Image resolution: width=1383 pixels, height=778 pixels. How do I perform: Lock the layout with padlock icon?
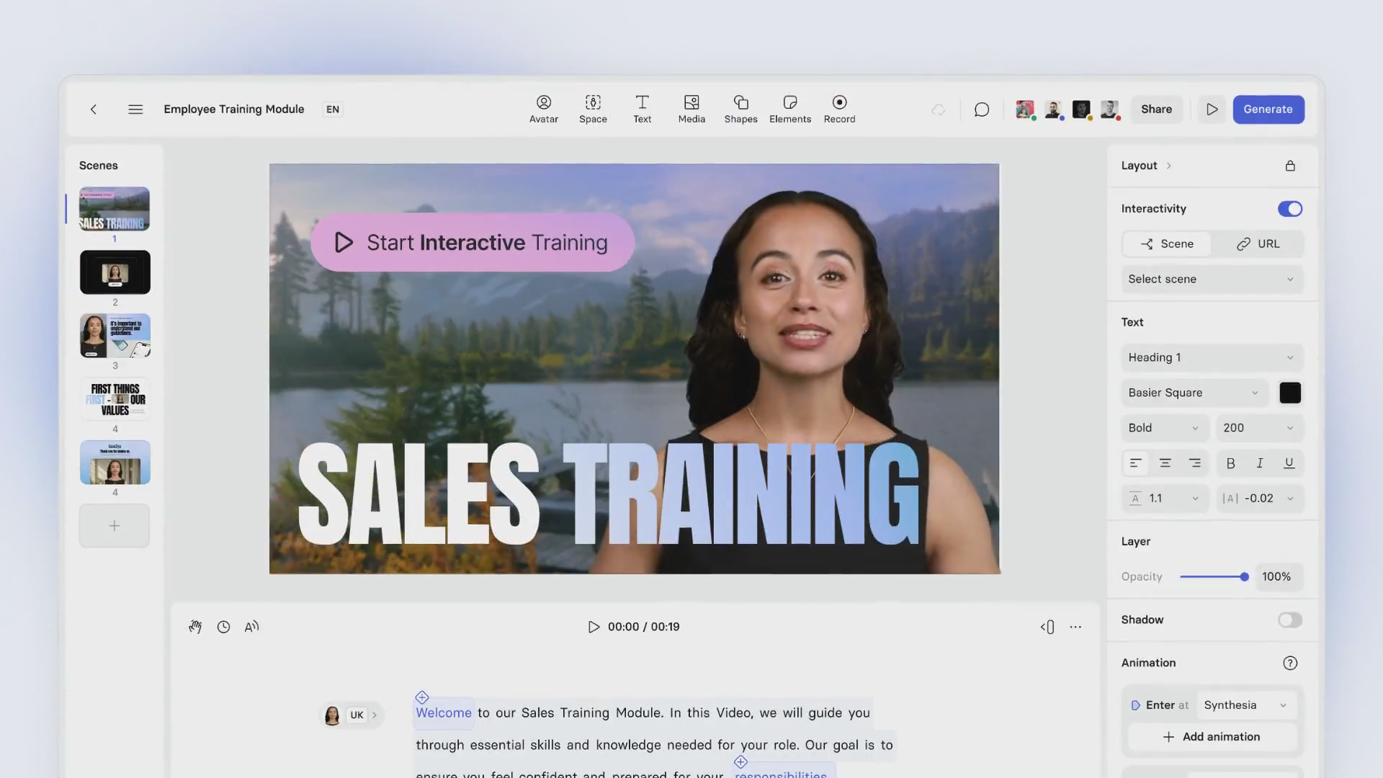pos(1290,166)
